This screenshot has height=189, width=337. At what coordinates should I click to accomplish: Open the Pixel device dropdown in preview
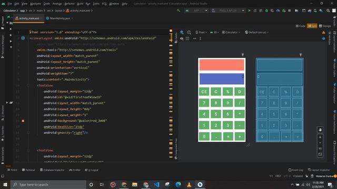(x=201, y=33)
